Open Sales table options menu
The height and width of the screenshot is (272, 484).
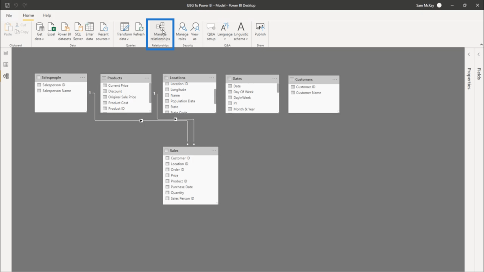(214, 151)
